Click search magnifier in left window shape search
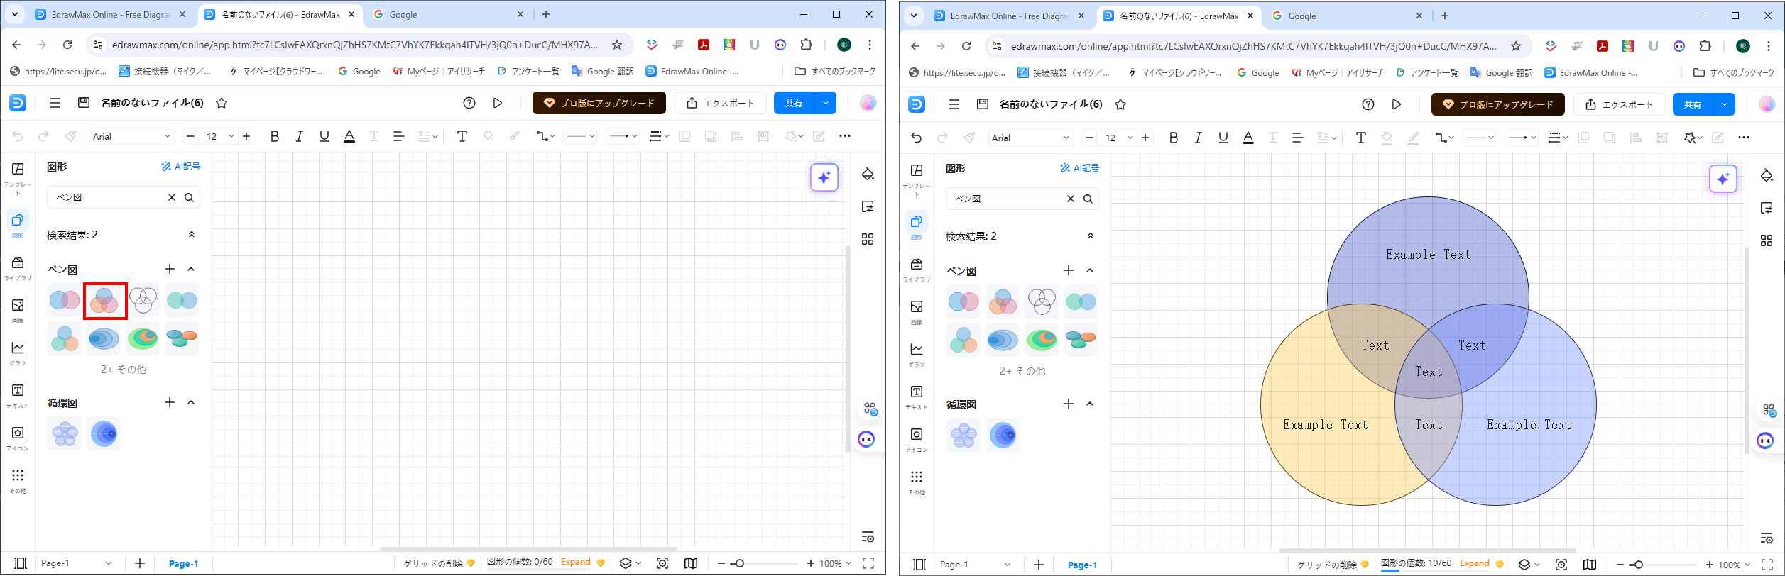The height and width of the screenshot is (576, 1785). point(190,197)
